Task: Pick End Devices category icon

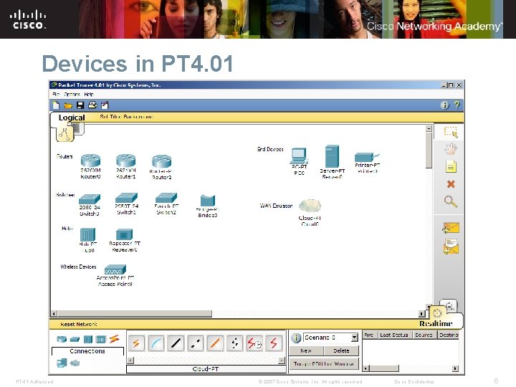Action: tap(62, 363)
